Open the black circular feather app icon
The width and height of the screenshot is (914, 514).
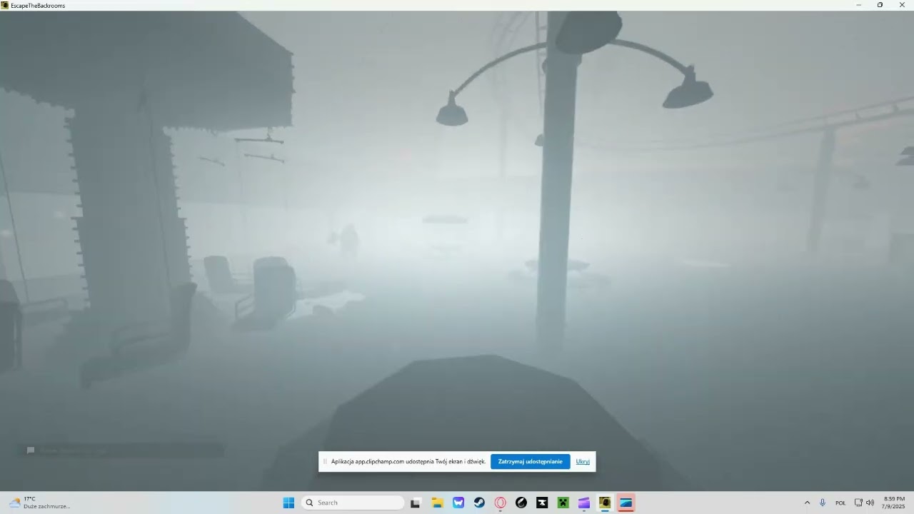click(x=521, y=503)
